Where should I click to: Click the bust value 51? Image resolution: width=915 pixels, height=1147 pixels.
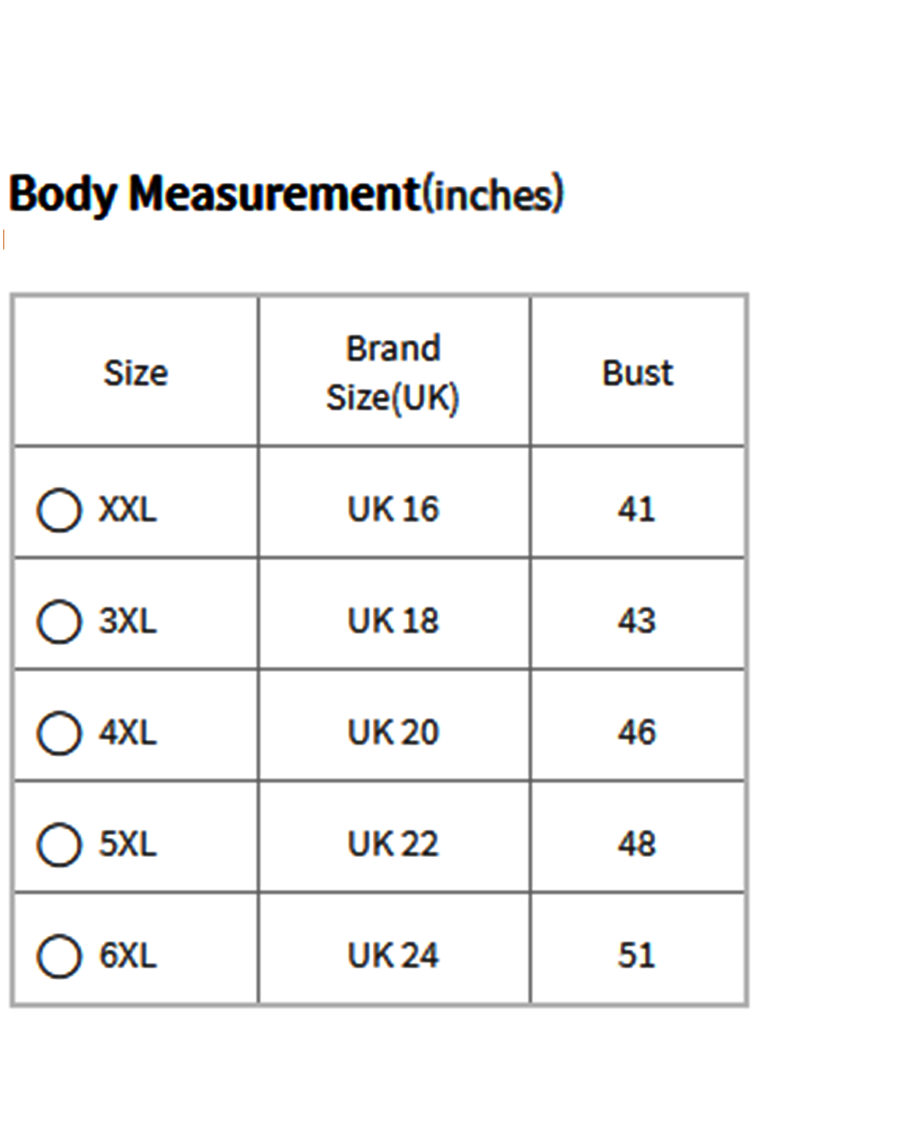636,955
